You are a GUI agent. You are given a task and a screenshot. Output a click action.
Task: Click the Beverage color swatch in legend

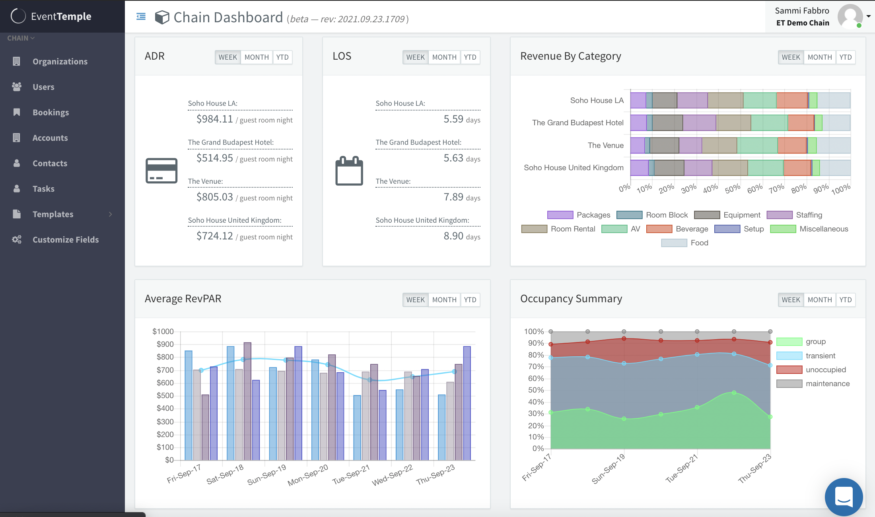(659, 229)
